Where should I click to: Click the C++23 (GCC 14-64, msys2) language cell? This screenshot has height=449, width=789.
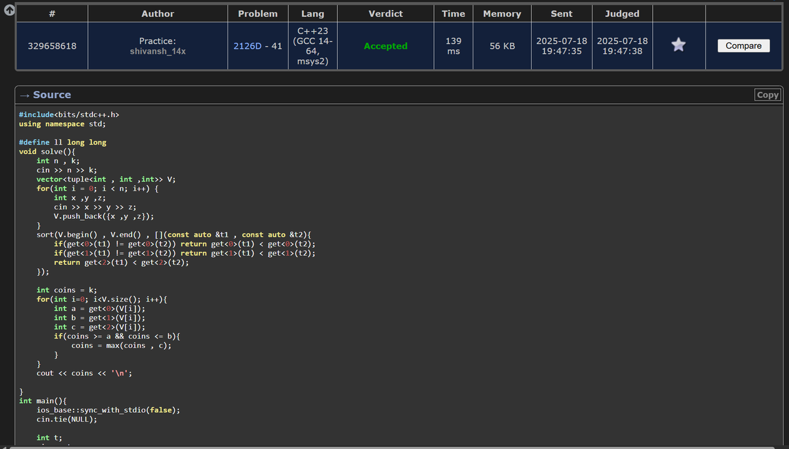pos(312,46)
